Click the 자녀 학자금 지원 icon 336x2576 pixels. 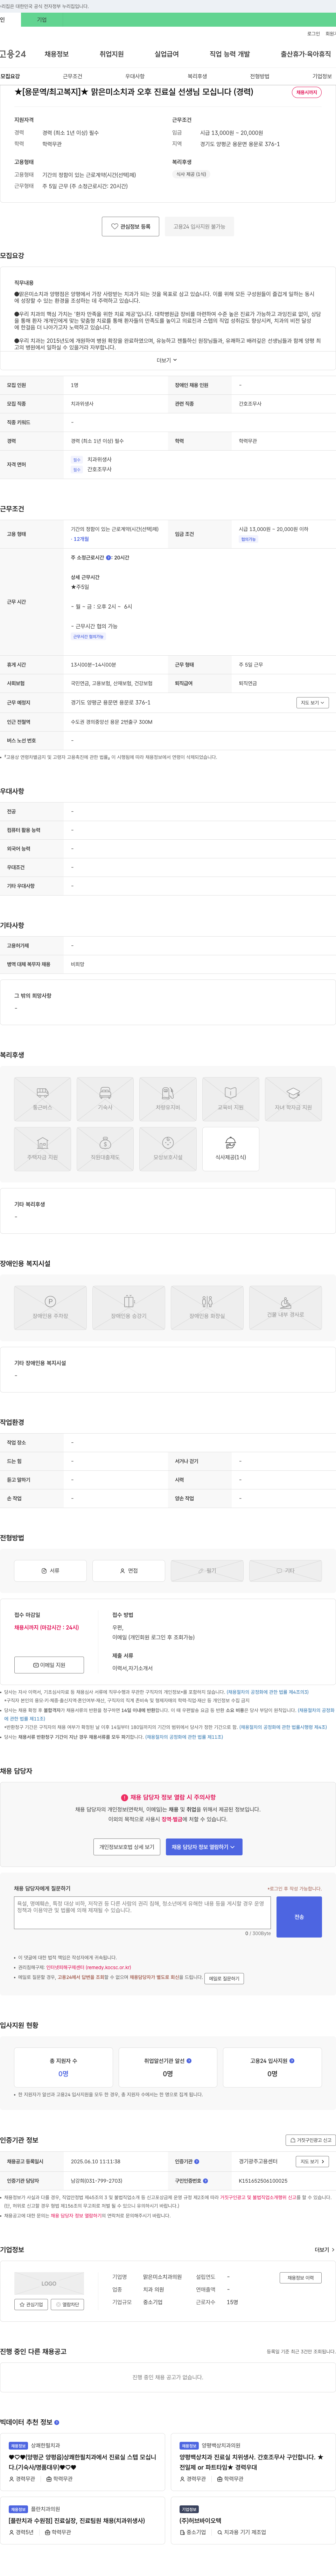tap(293, 1099)
